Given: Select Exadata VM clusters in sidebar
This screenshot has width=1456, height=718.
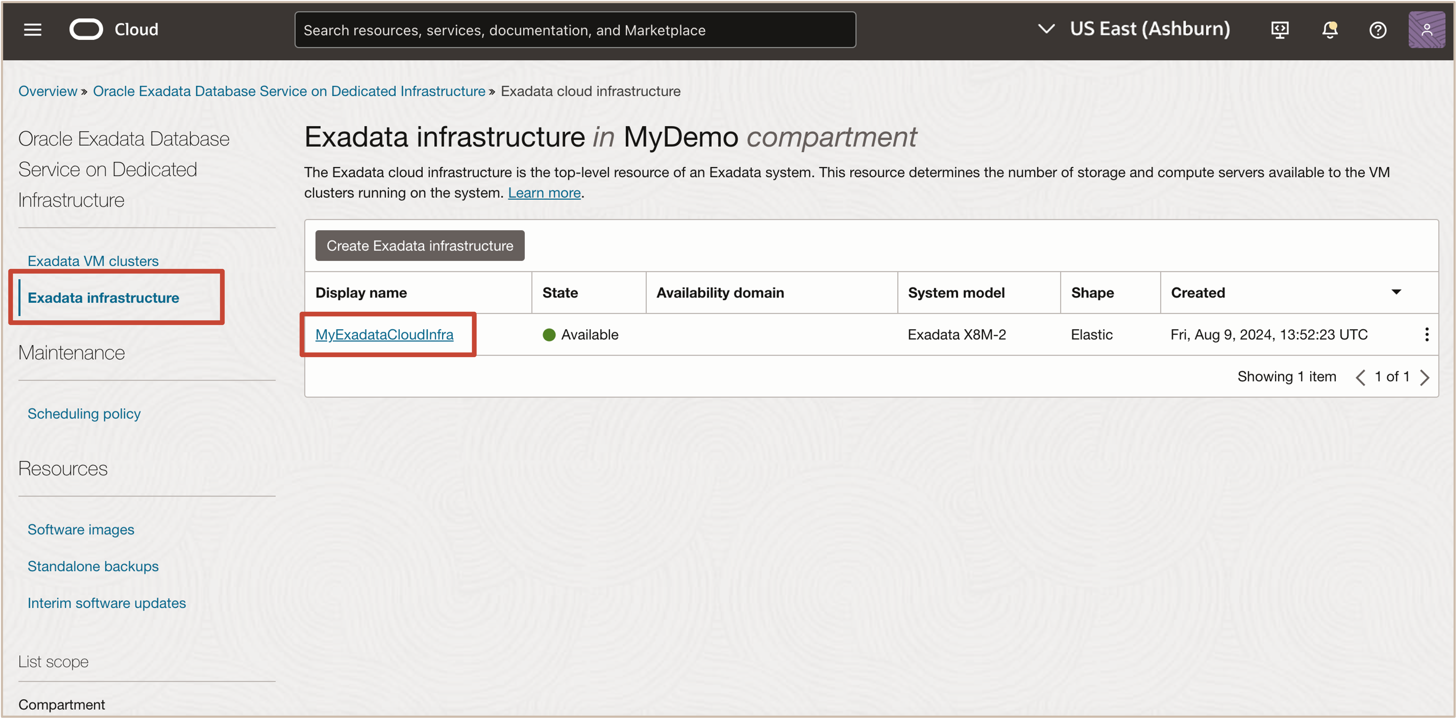Looking at the screenshot, I should (93, 261).
